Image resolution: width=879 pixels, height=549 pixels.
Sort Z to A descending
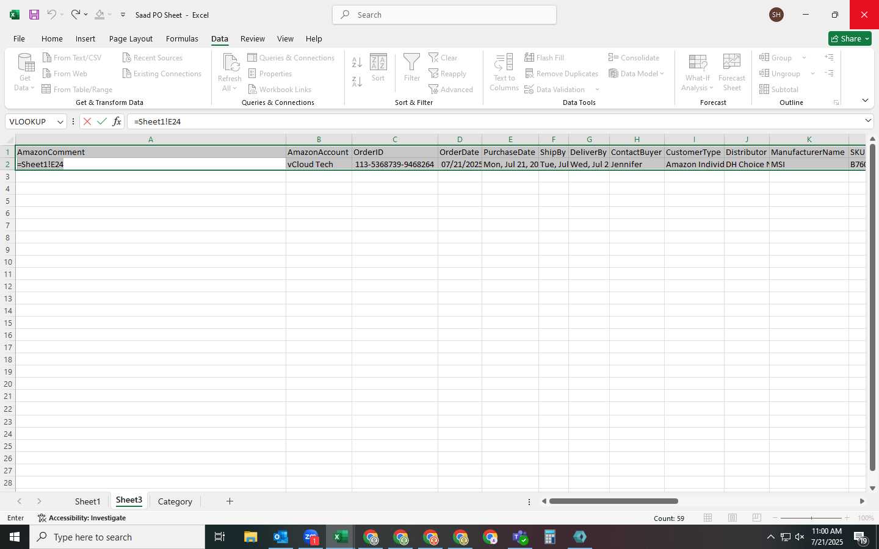tap(357, 81)
